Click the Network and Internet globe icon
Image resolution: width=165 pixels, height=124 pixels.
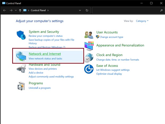(x=21, y=56)
